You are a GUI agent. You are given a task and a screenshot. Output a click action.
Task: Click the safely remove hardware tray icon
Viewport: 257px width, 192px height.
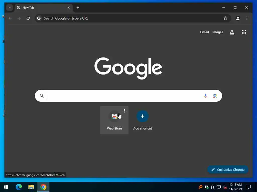pyautogui.click(x=213, y=187)
